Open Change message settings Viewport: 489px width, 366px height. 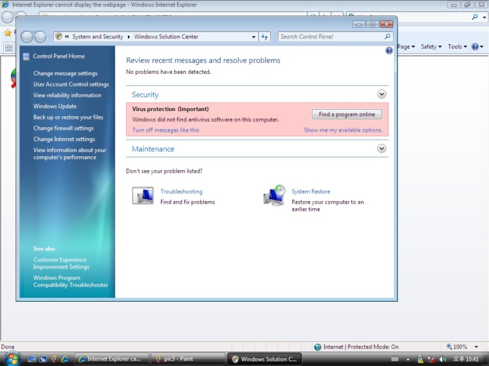click(x=65, y=73)
